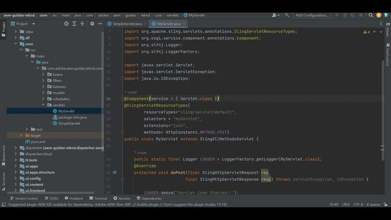
Task: Open the Terminal tool tab
Action: click(98, 199)
